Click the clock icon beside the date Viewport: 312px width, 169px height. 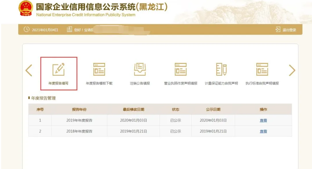tap(27, 29)
